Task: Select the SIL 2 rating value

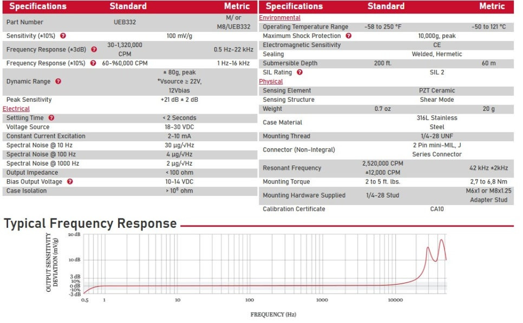Action: pos(437,72)
